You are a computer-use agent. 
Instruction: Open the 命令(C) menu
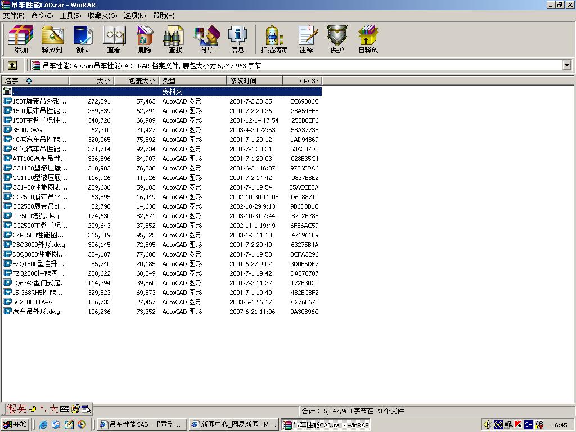click(42, 15)
